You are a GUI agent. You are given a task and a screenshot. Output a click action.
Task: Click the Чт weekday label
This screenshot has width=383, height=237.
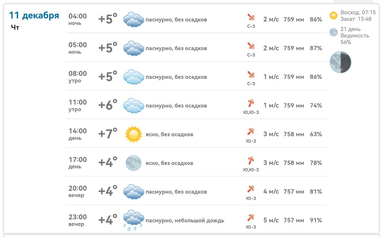click(x=15, y=28)
